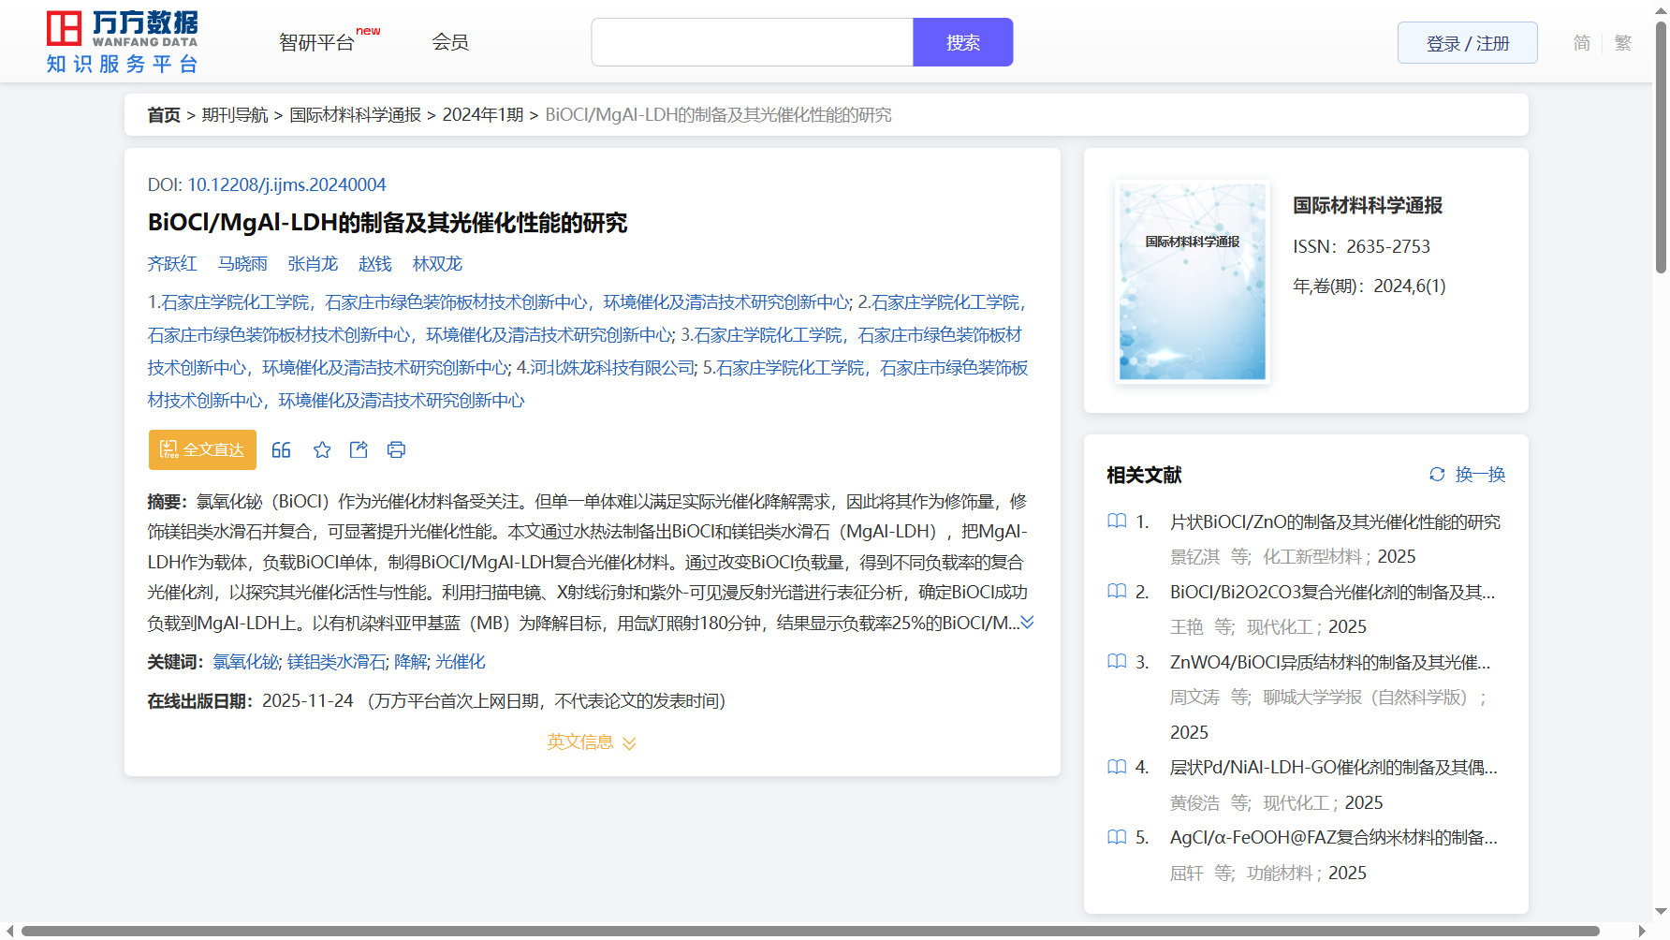Open the journal cover thumbnail
This screenshot has height=940, width=1670.
coord(1192,282)
